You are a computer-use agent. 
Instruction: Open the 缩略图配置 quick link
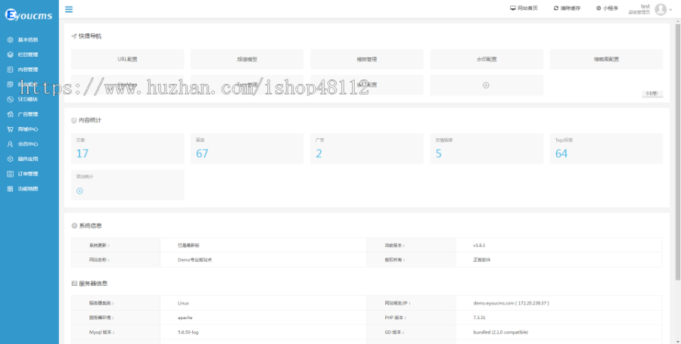(606, 59)
